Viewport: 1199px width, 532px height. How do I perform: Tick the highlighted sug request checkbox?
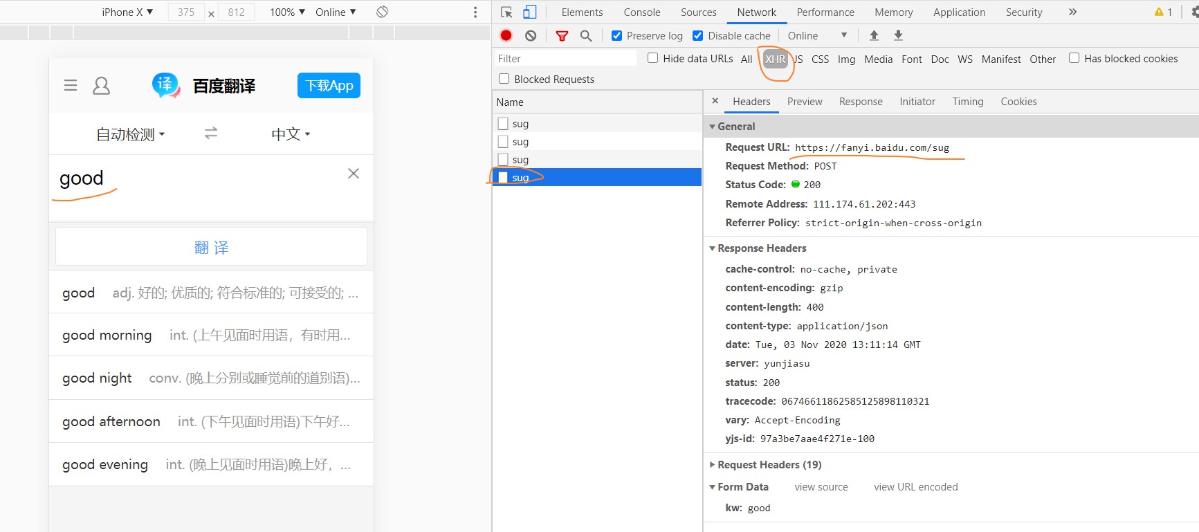pos(503,177)
